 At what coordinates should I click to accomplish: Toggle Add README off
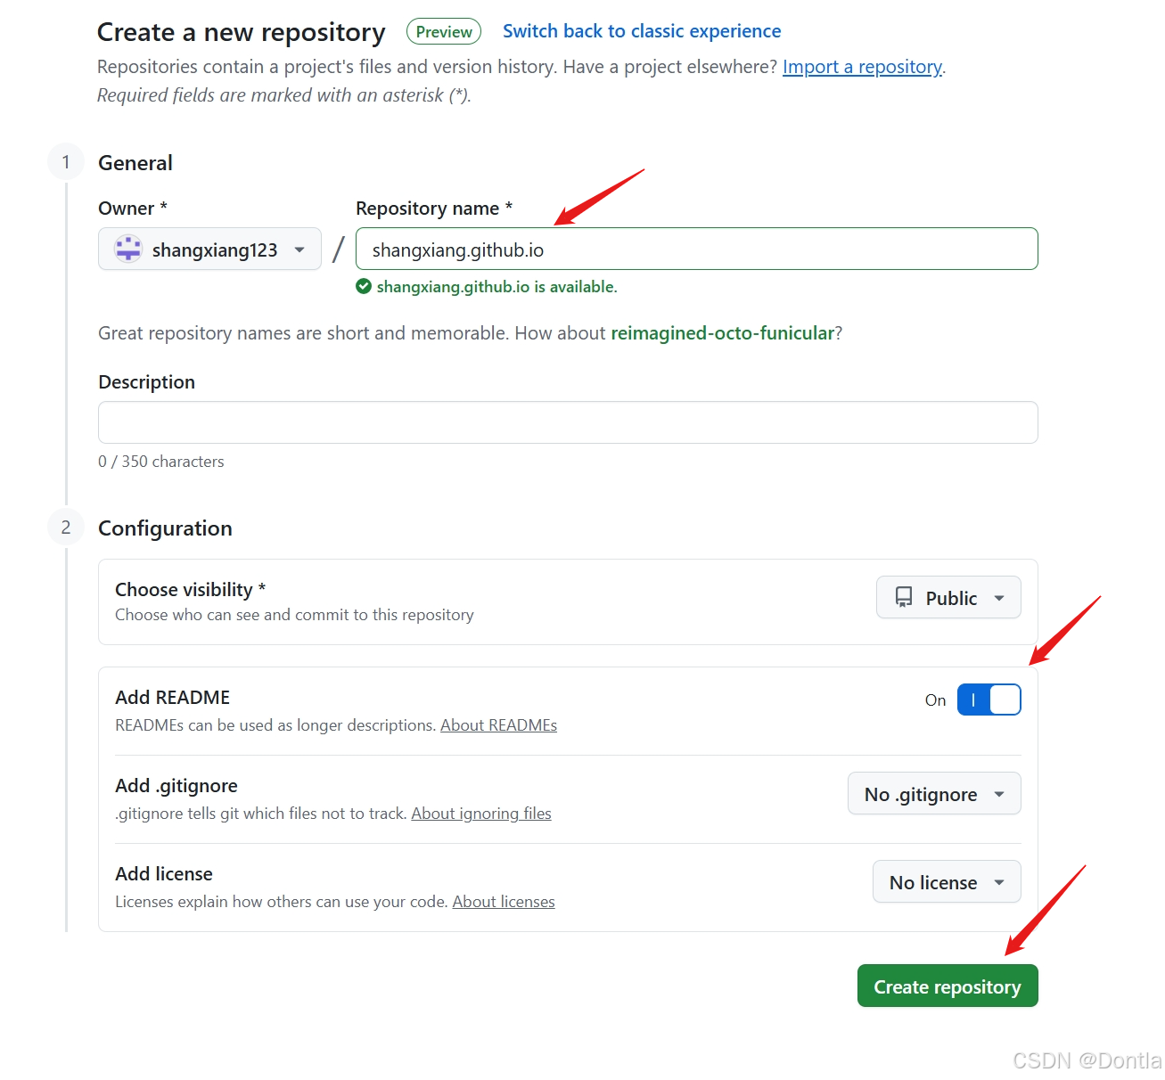989,700
